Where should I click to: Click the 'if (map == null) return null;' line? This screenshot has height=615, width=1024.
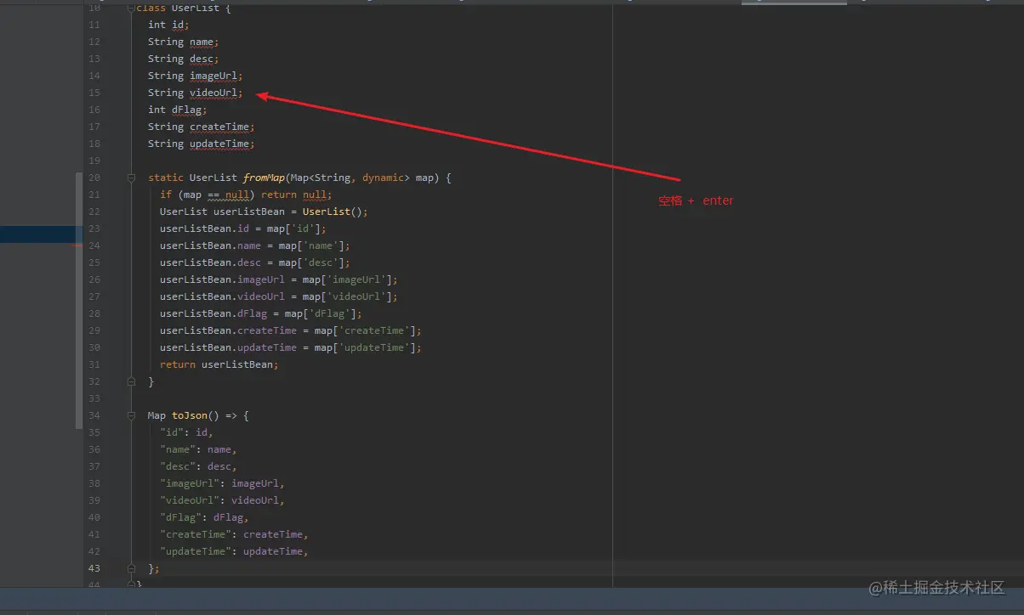[246, 195]
